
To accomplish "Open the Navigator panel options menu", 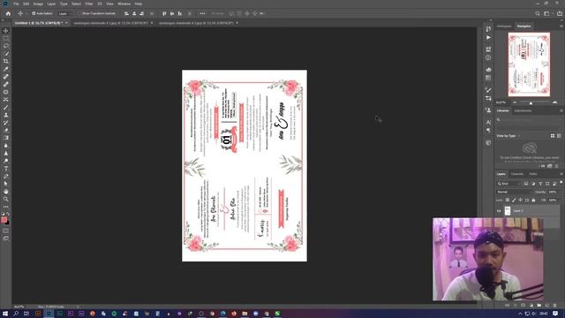I will click(561, 26).
